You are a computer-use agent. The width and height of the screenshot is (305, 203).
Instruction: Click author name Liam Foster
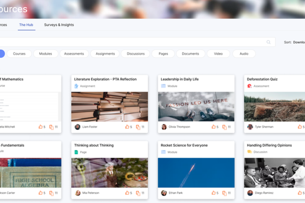click(89, 127)
